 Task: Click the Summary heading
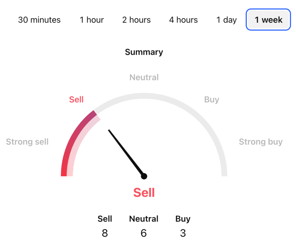(144, 52)
